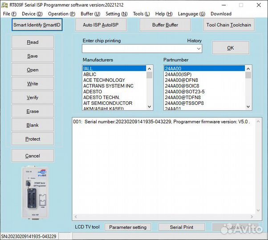Select part number 24AA00@SOT23-5

click(204, 92)
